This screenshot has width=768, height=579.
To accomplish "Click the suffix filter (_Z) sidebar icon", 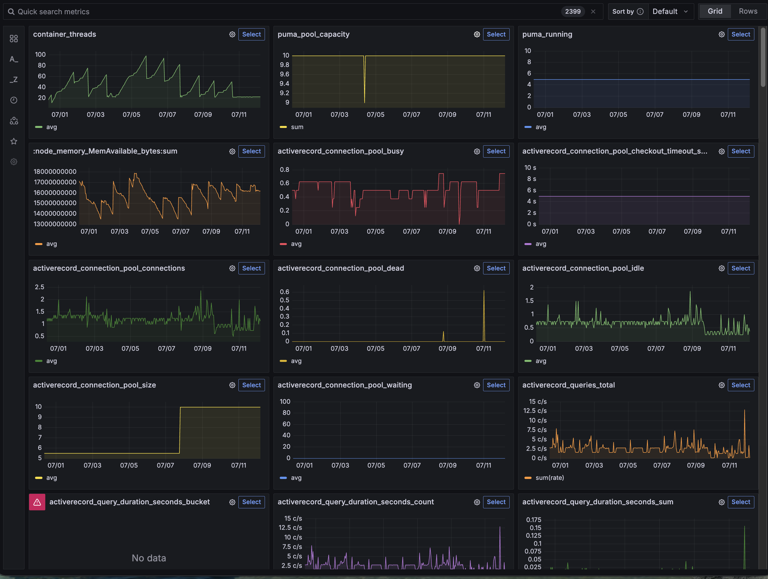I will [x=14, y=79].
